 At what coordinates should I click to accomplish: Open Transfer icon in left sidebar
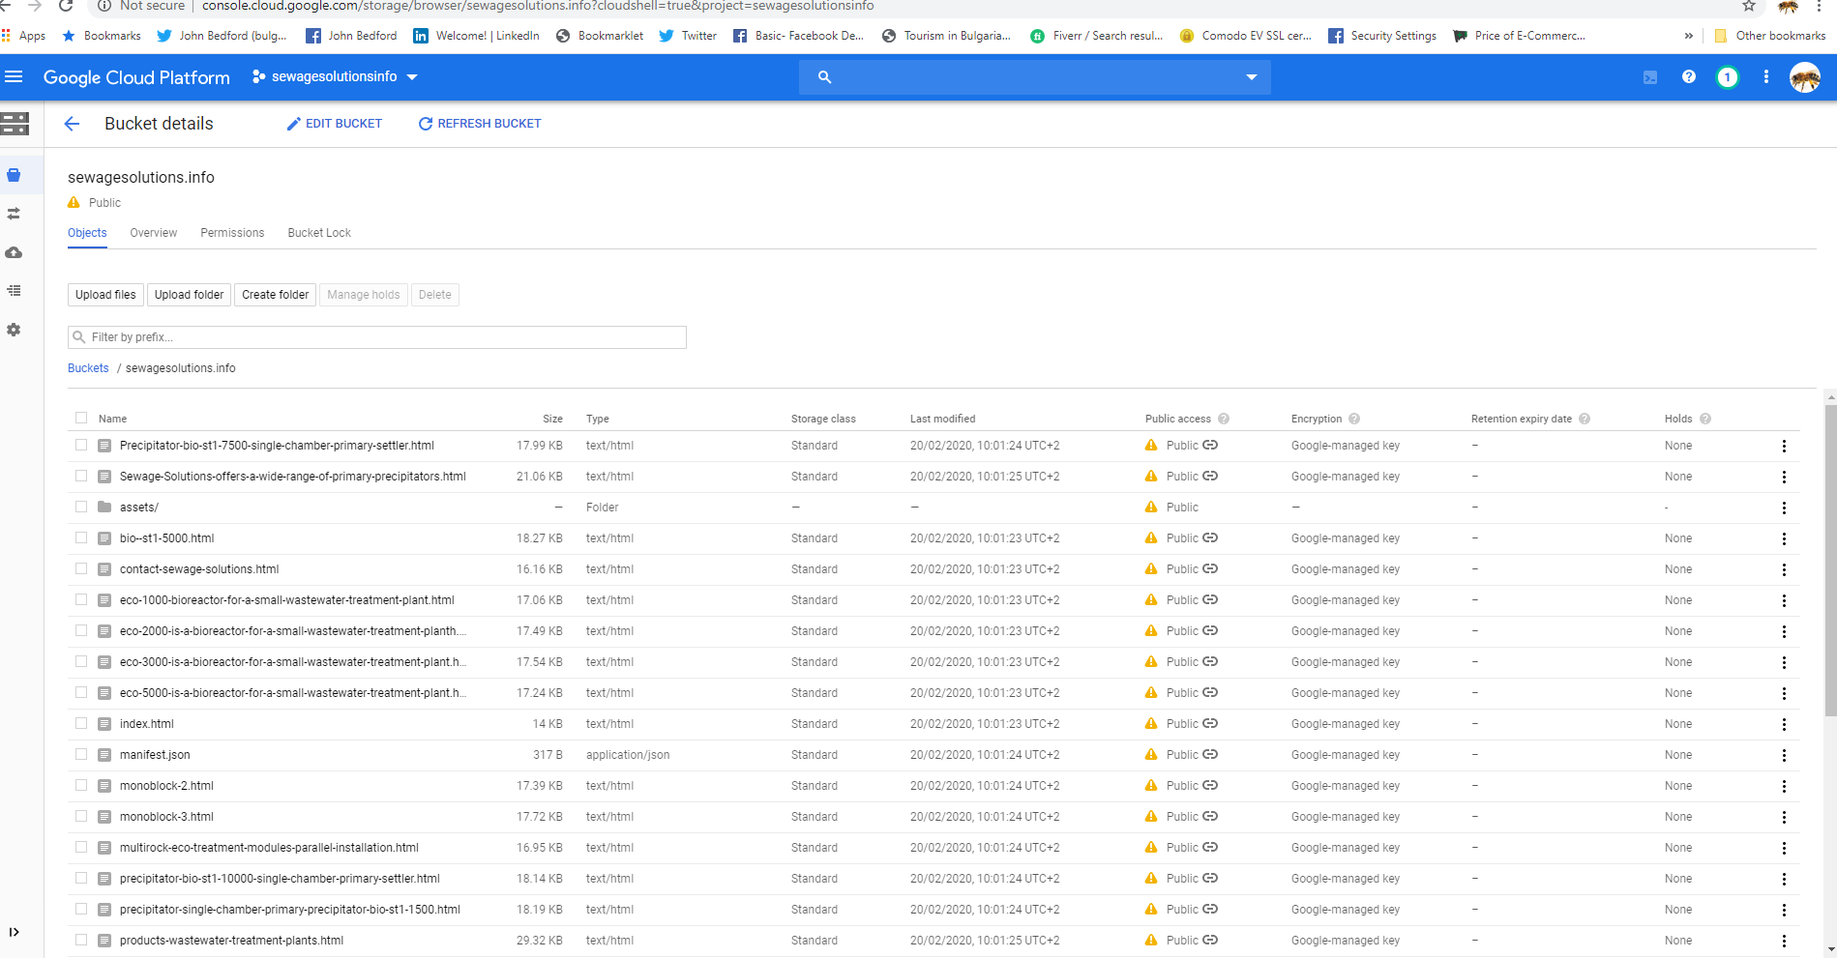tap(14, 214)
